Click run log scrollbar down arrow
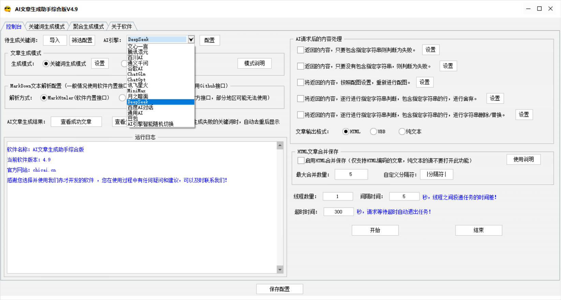Viewport: 561px width, 300px height. [x=280, y=270]
